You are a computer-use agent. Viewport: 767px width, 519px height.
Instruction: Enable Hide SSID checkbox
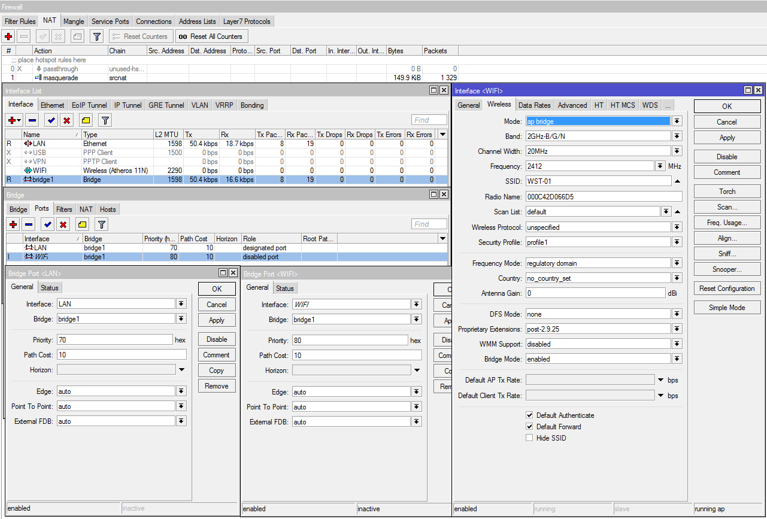529,438
